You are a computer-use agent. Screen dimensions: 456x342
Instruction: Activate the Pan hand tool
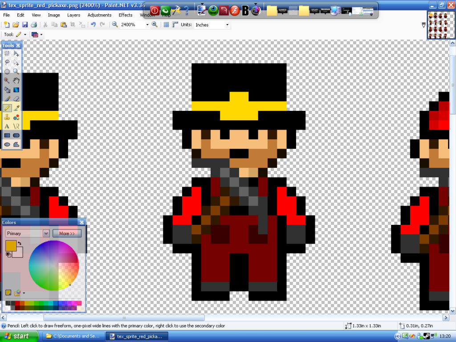coord(16,81)
